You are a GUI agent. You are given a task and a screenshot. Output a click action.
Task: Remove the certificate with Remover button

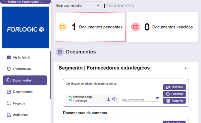coord(174,101)
